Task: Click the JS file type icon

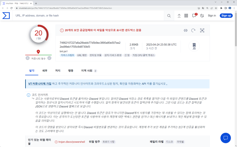Action: click(x=194, y=46)
